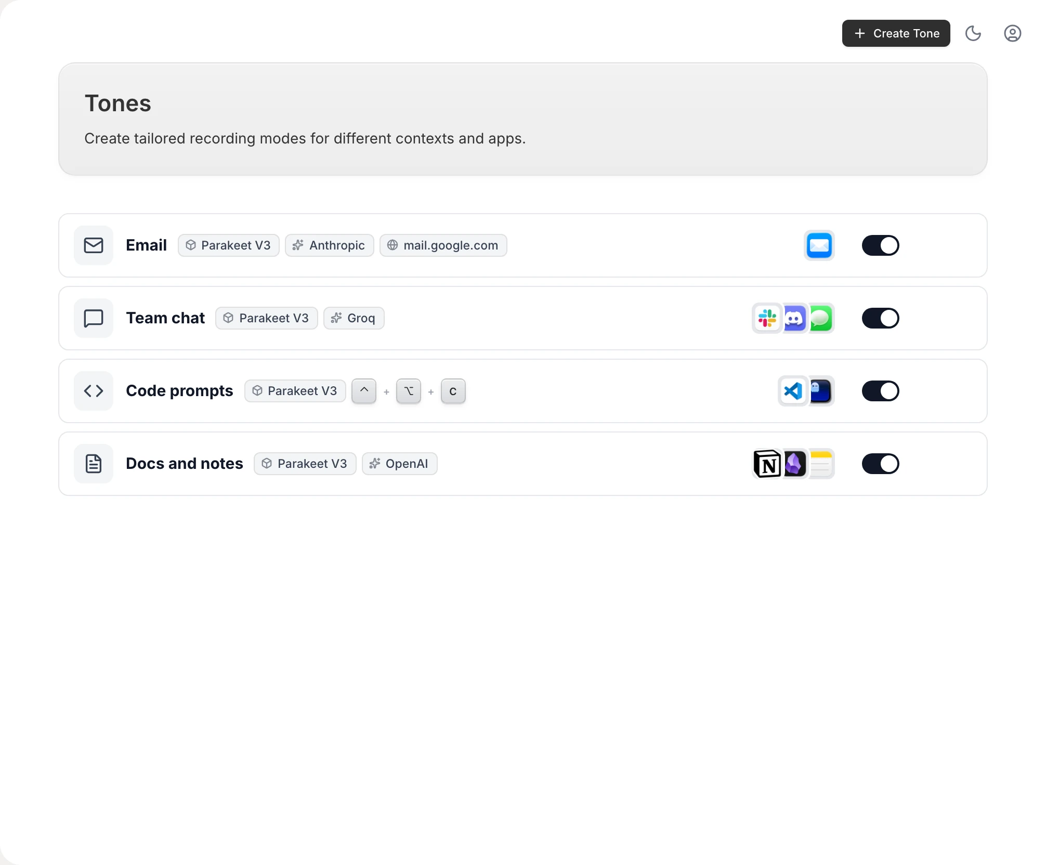Click the 'Create tailored recording modes' description
This screenshot has width=1046, height=865.
tap(305, 139)
